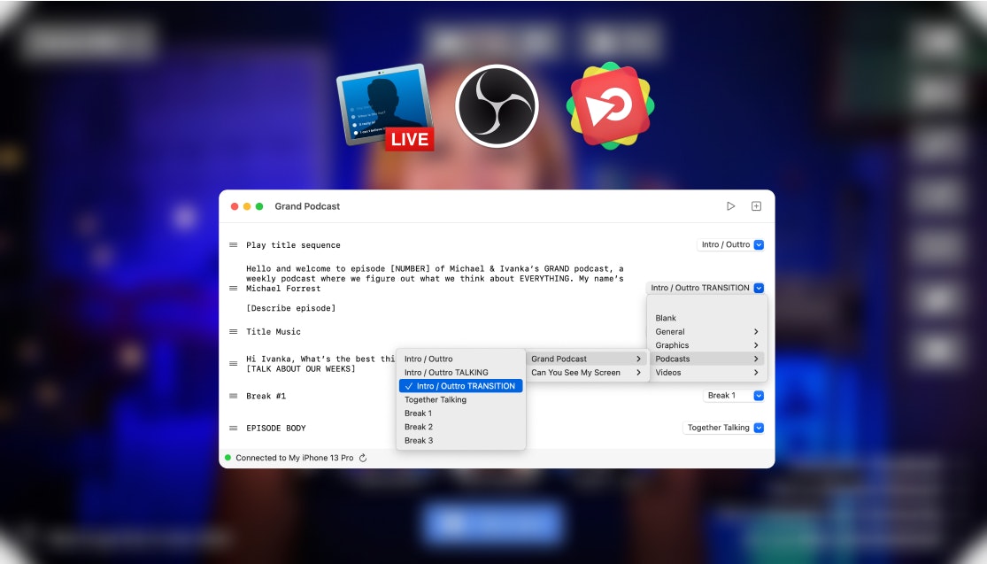The image size is (987, 564).
Task: Expand the Videos submenu
Action: [x=707, y=373]
